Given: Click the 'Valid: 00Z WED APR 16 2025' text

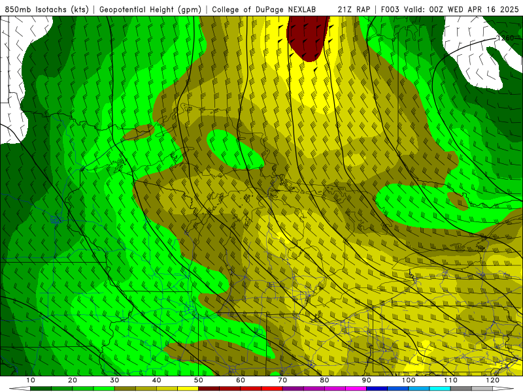Looking at the screenshot, I should pyautogui.click(x=462, y=10).
